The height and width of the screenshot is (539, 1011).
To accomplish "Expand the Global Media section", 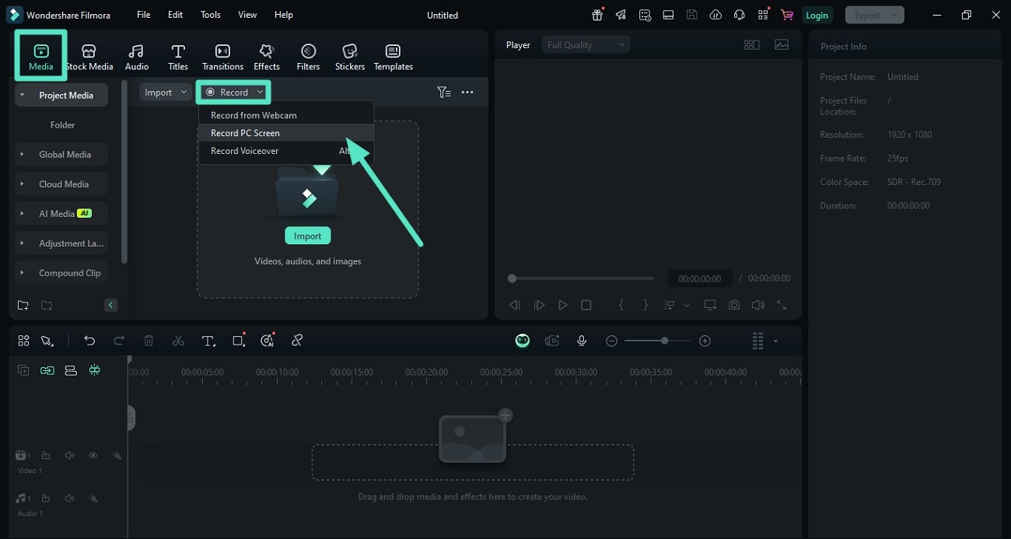I will [22, 155].
